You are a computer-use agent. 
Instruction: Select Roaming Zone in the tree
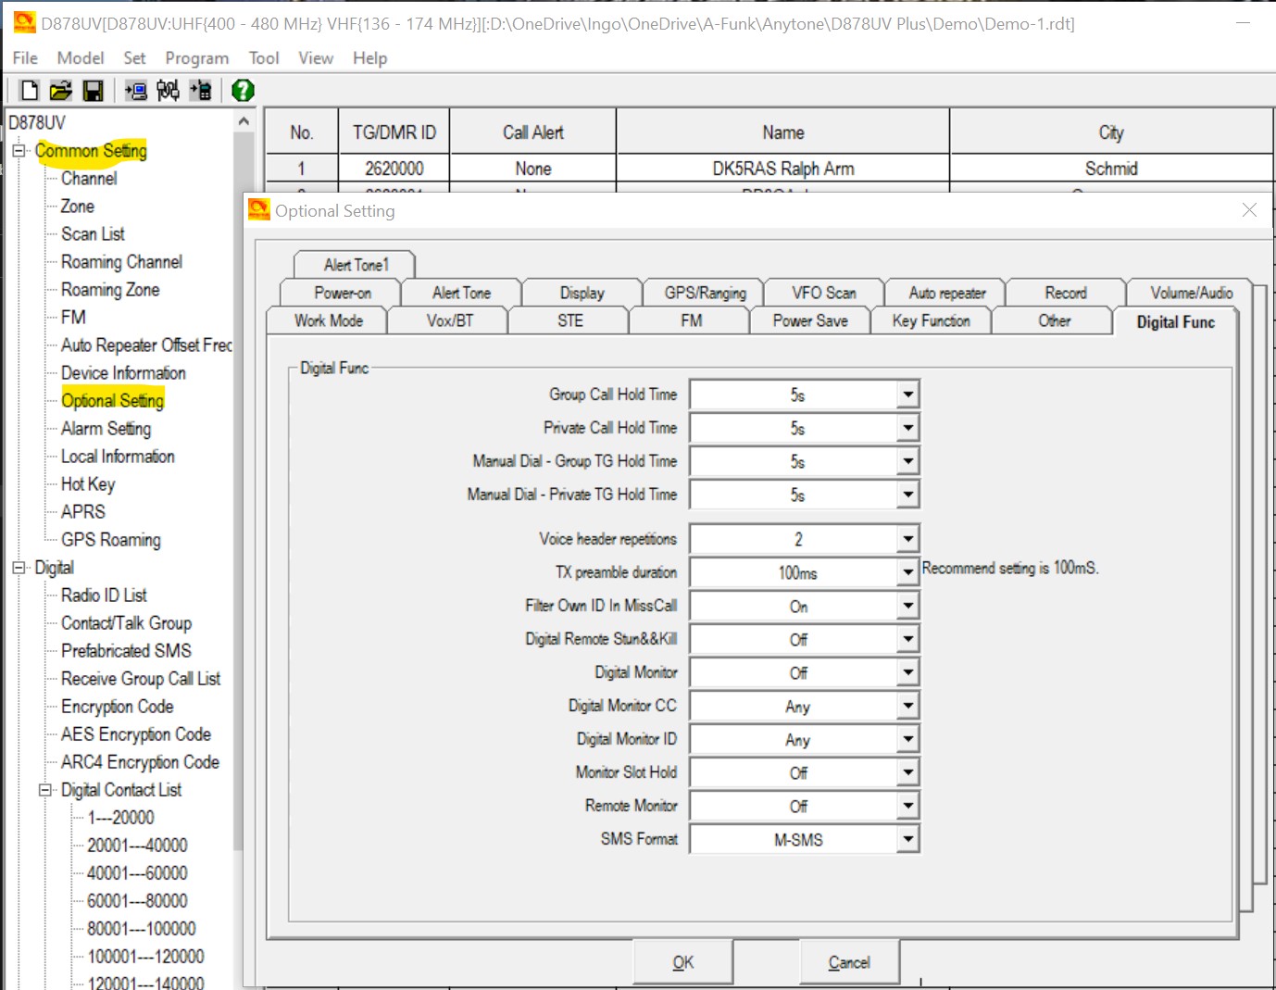tap(110, 289)
